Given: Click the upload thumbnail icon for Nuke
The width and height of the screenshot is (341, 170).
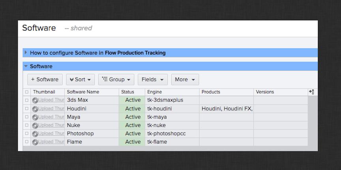Looking at the screenshot, I should pyautogui.click(x=35, y=125).
